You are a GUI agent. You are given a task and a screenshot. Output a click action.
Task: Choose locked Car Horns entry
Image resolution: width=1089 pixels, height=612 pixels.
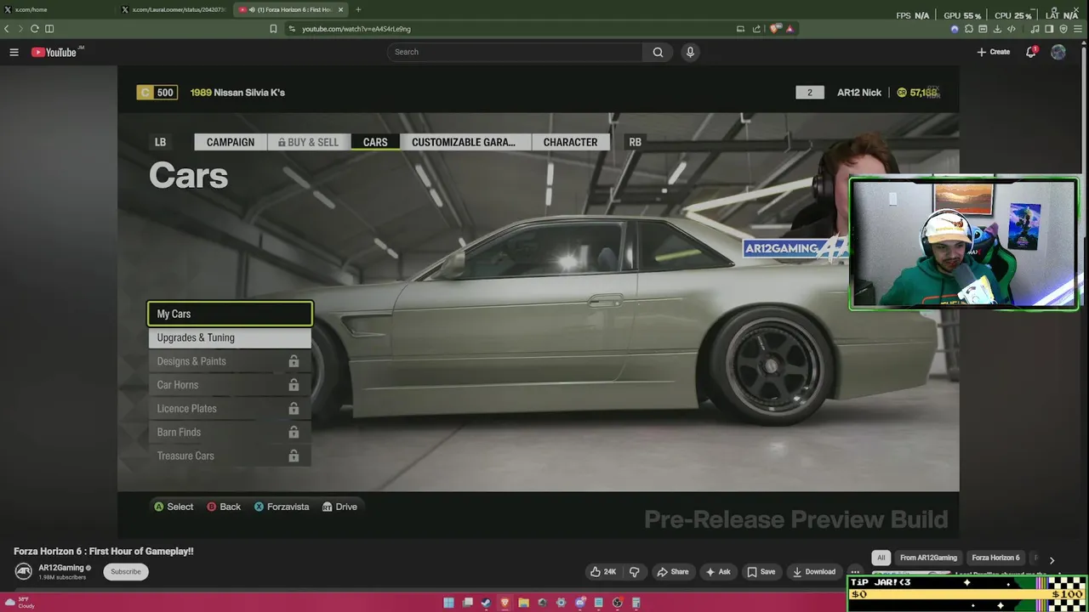pos(230,385)
